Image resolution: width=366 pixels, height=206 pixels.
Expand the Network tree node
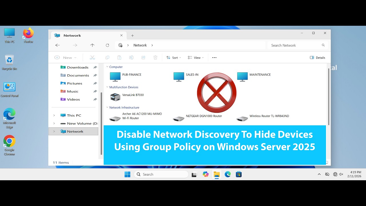tap(54, 132)
